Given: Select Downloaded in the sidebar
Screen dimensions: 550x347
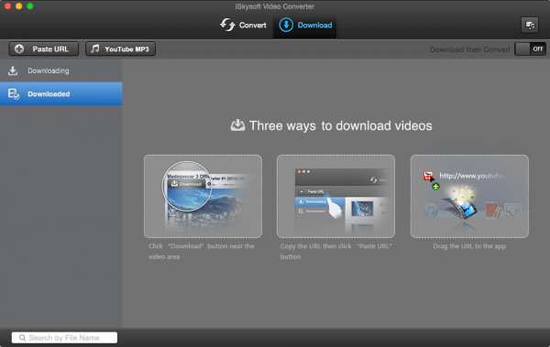Looking at the screenshot, I should click(x=61, y=93).
